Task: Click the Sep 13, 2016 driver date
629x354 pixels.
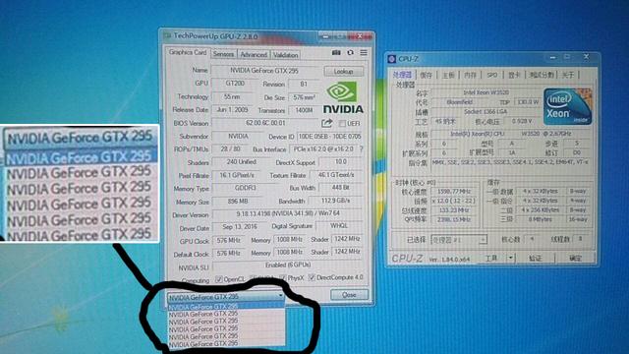Action: (x=240, y=227)
